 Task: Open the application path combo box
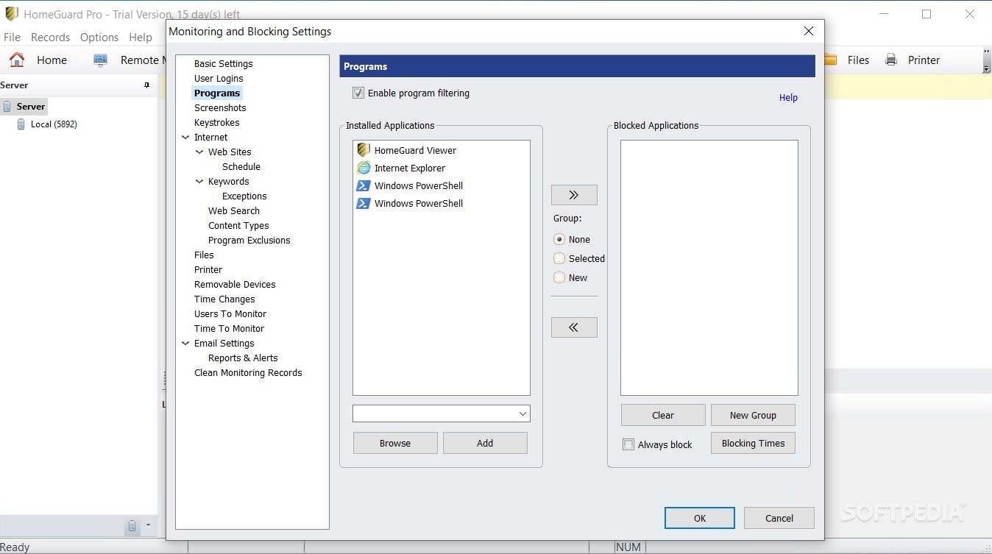tap(442, 413)
